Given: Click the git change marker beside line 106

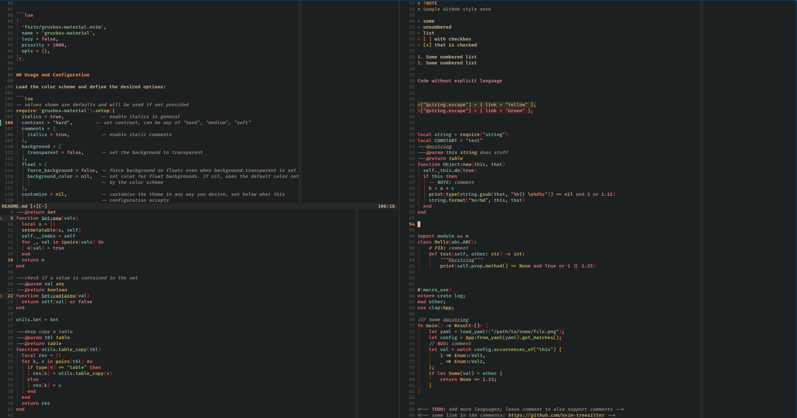Looking at the screenshot, I should coord(1,123).
